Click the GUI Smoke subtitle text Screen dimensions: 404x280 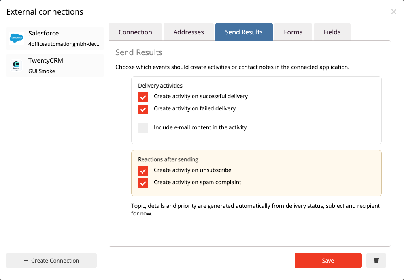click(42, 71)
